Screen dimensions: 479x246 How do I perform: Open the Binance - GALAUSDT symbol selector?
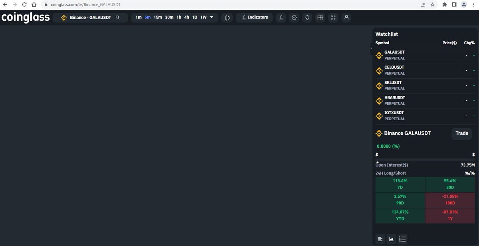90,18
